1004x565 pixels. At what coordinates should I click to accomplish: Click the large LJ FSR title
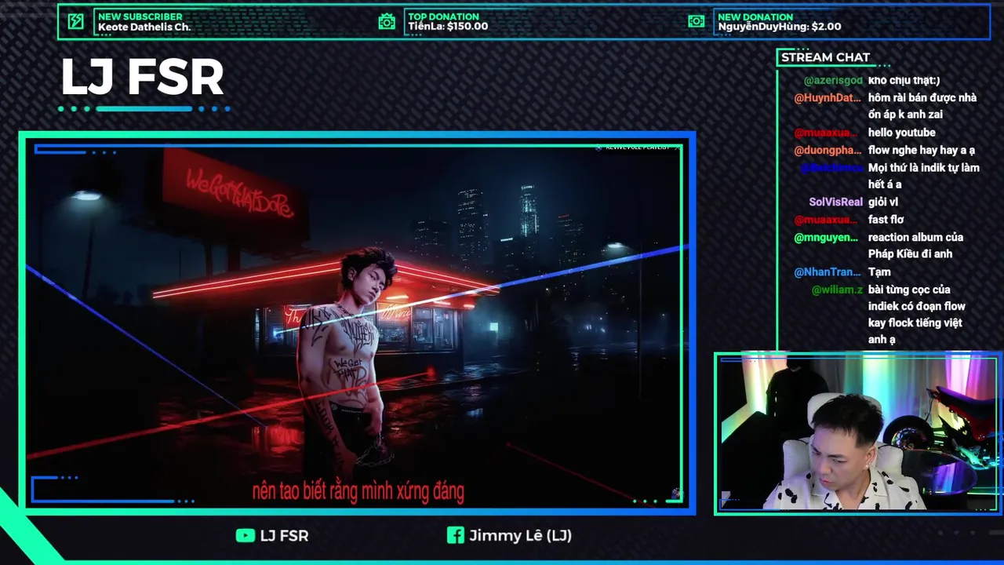click(142, 78)
